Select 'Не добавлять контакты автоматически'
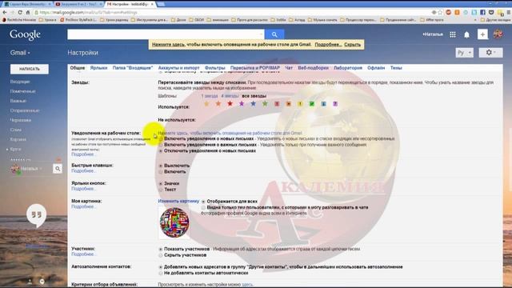Image resolution: width=512 pixels, height=288 pixels. click(x=161, y=273)
